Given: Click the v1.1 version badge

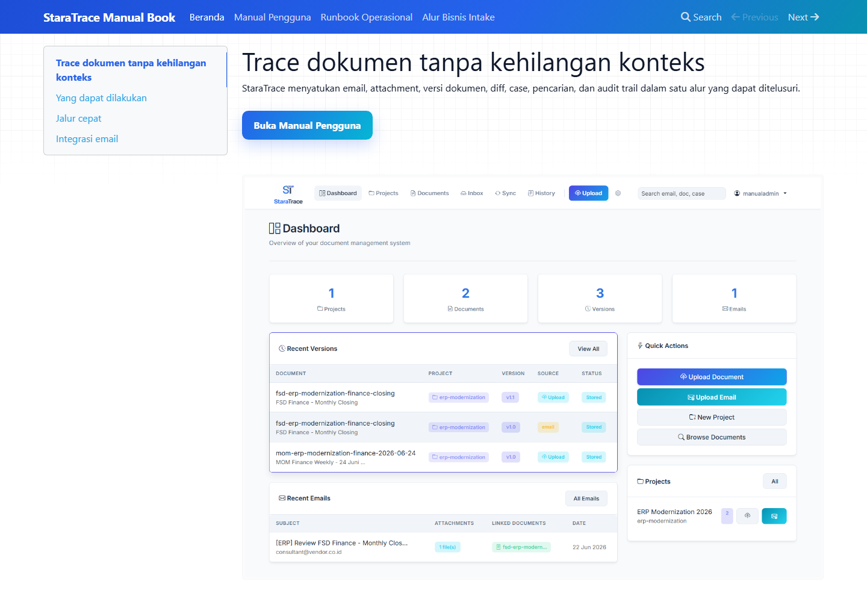Looking at the screenshot, I should pyautogui.click(x=511, y=397).
